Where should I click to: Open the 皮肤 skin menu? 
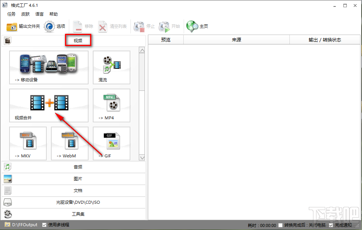click(25, 14)
